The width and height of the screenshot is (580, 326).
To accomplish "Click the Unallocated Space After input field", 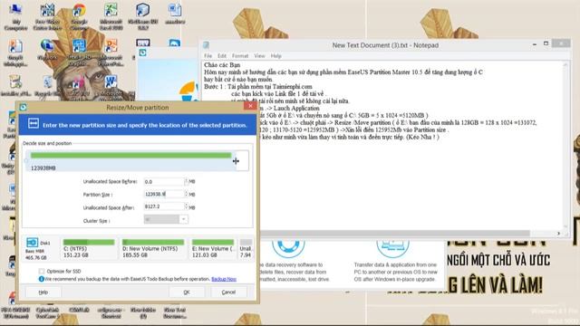I will [164, 206].
